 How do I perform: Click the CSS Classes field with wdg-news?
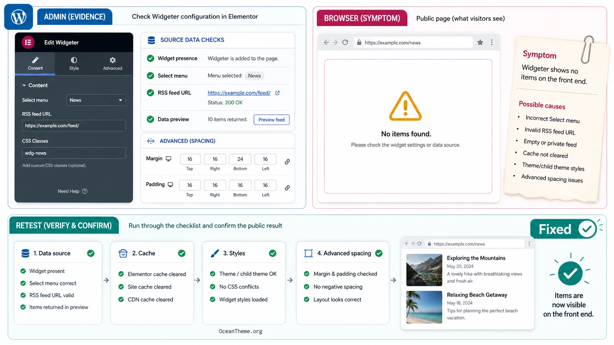[x=74, y=153]
